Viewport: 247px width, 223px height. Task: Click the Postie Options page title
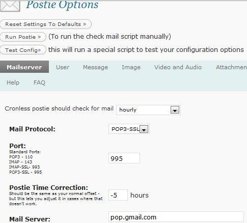(x=62, y=5)
